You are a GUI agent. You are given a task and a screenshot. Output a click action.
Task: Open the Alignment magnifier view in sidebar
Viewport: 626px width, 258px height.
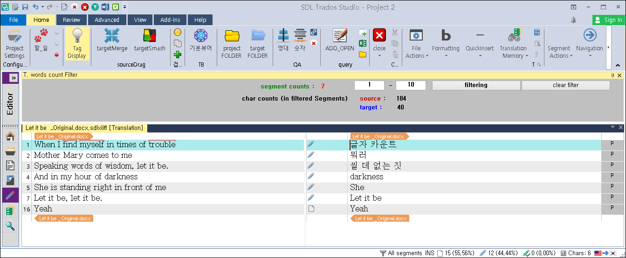tap(10, 226)
